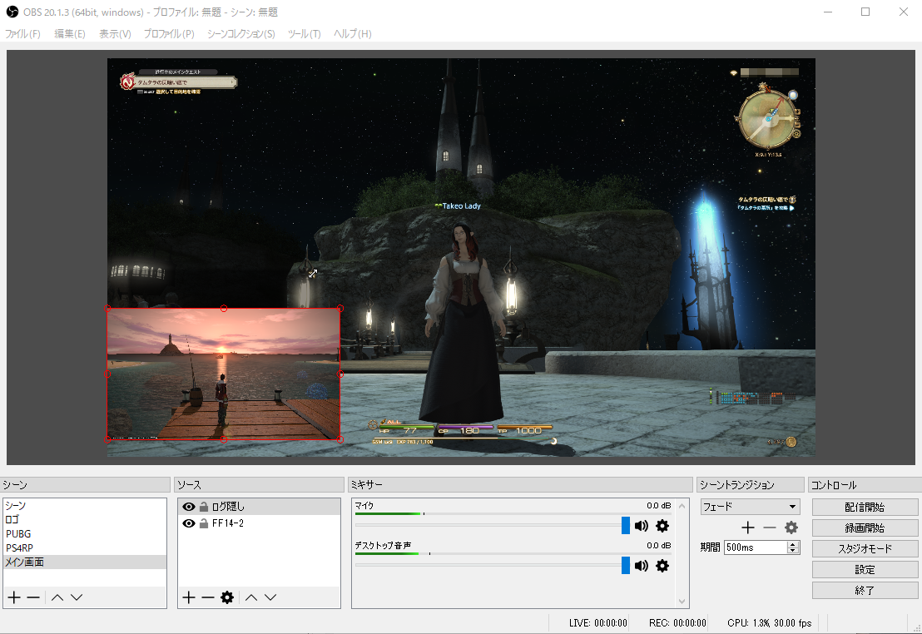Hide the FF14-2 source eye icon
This screenshot has width=922, height=634.
point(189,523)
